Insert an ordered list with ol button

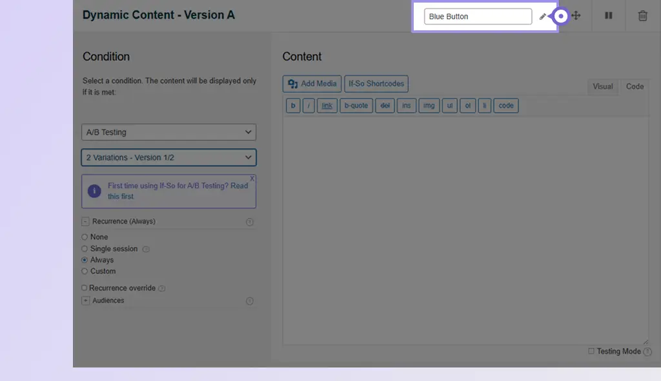point(467,106)
